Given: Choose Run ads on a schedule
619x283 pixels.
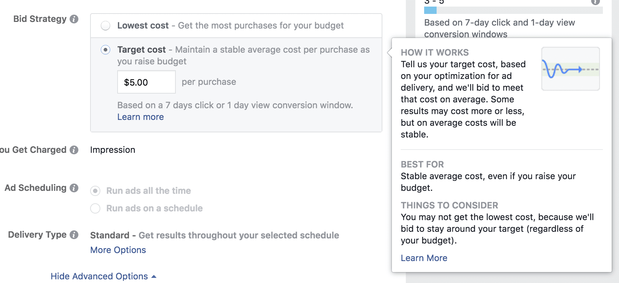Looking at the screenshot, I should click(95, 208).
